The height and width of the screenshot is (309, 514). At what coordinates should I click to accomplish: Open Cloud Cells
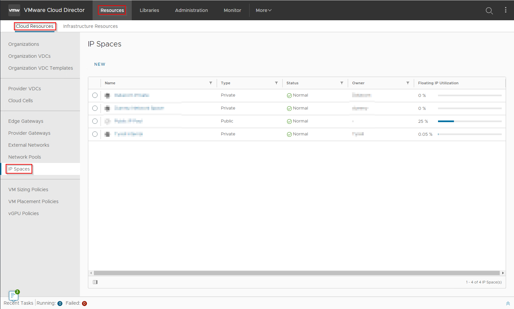click(21, 101)
